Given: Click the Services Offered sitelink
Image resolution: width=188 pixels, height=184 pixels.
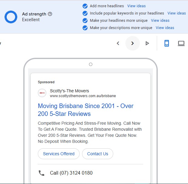Looking at the screenshot, I should click(x=59, y=154).
